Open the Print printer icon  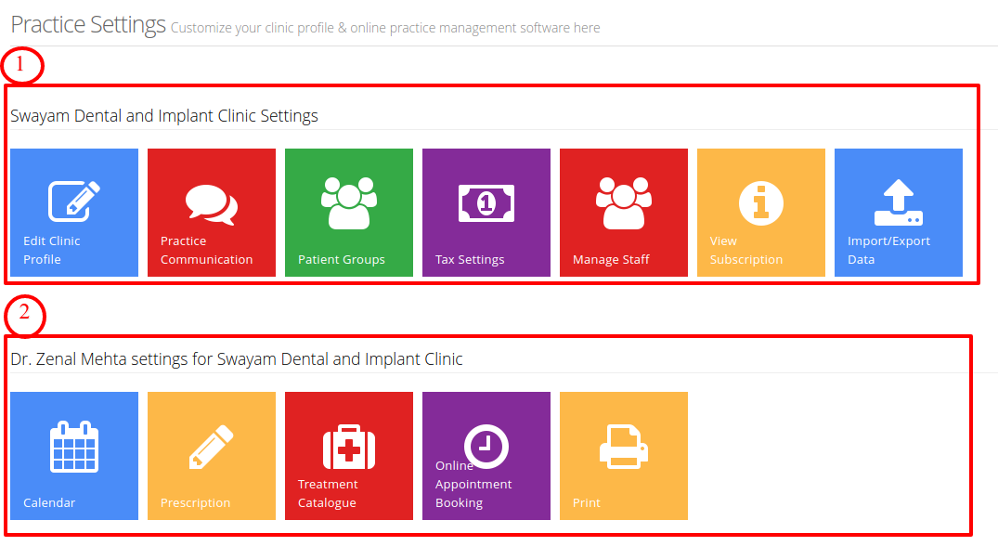tap(624, 447)
